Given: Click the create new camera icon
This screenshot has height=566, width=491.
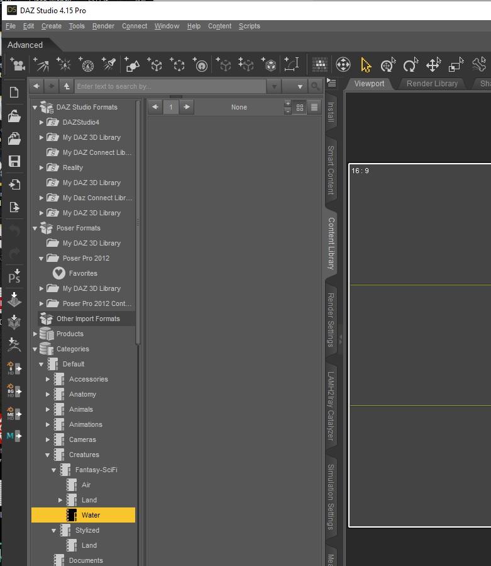Looking at the screenshot, I should 17,65.
